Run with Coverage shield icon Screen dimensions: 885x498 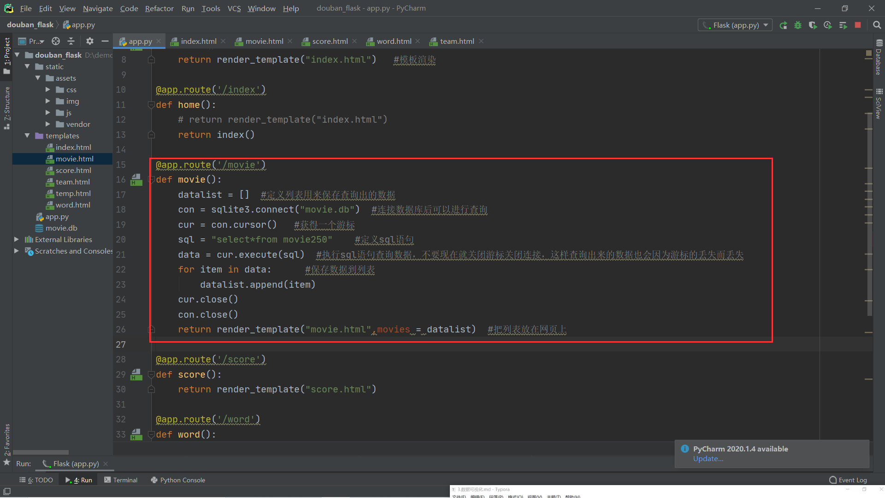click(x=813, y=25)
